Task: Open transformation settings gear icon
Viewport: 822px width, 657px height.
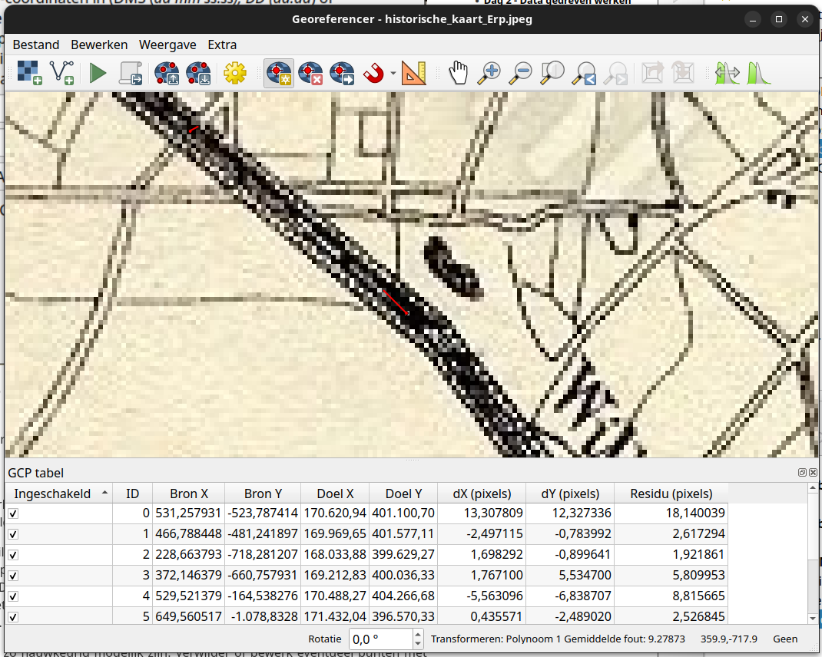Action: pos(234,73)
